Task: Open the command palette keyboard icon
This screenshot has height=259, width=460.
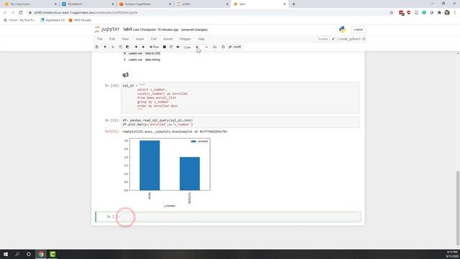Action: (215, 47)
